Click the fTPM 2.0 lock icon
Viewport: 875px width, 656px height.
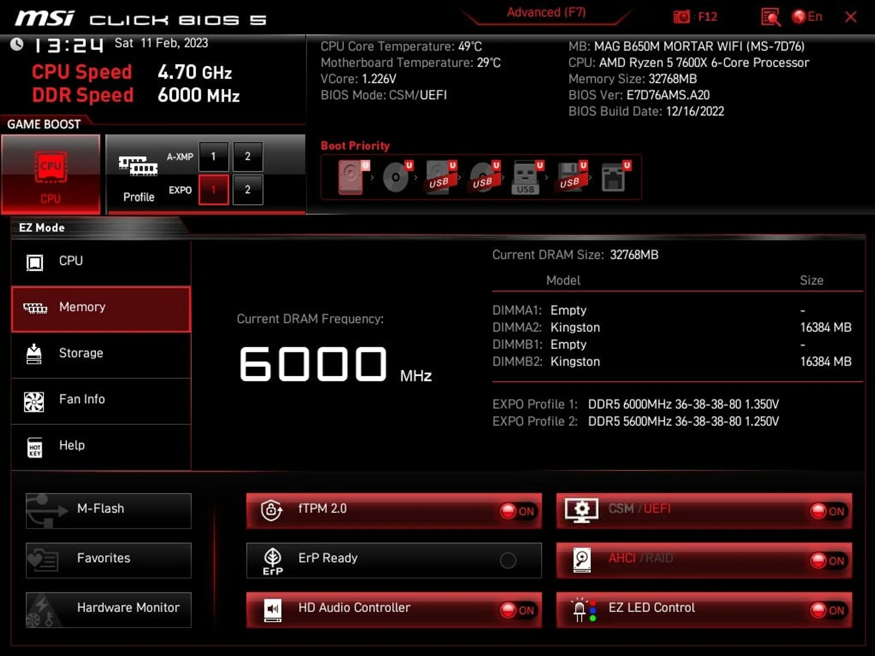click(272, 510)
